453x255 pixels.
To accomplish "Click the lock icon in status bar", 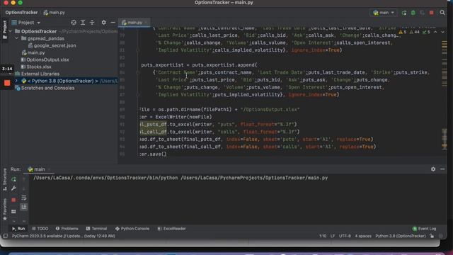I will click(x=432, y=236).
